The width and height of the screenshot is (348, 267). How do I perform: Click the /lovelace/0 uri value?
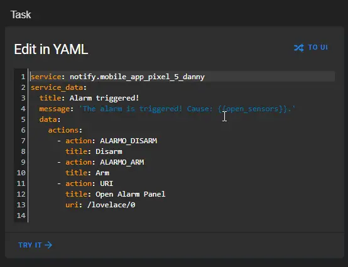click(x=111, y=205)
